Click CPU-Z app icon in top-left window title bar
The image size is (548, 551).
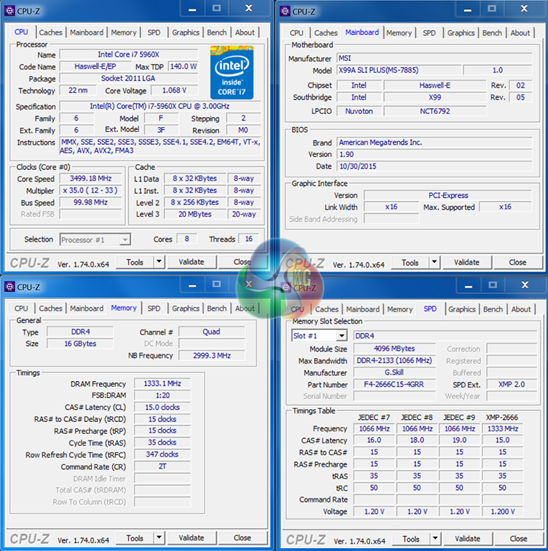[x=9, y=11]
